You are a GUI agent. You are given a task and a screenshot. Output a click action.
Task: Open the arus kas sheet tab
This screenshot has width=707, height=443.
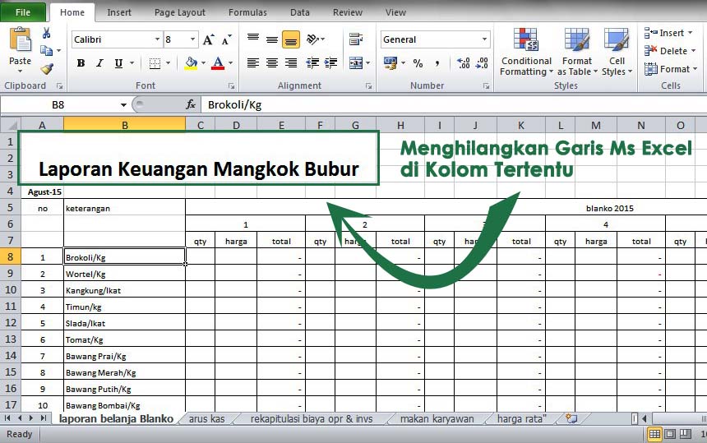tap(207, 419)
